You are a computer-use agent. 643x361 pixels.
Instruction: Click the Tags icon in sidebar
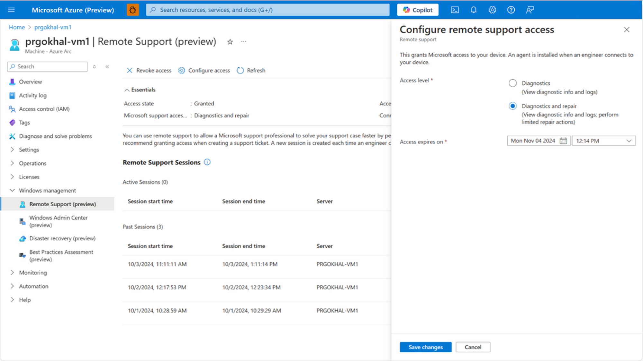coord(12,123)
